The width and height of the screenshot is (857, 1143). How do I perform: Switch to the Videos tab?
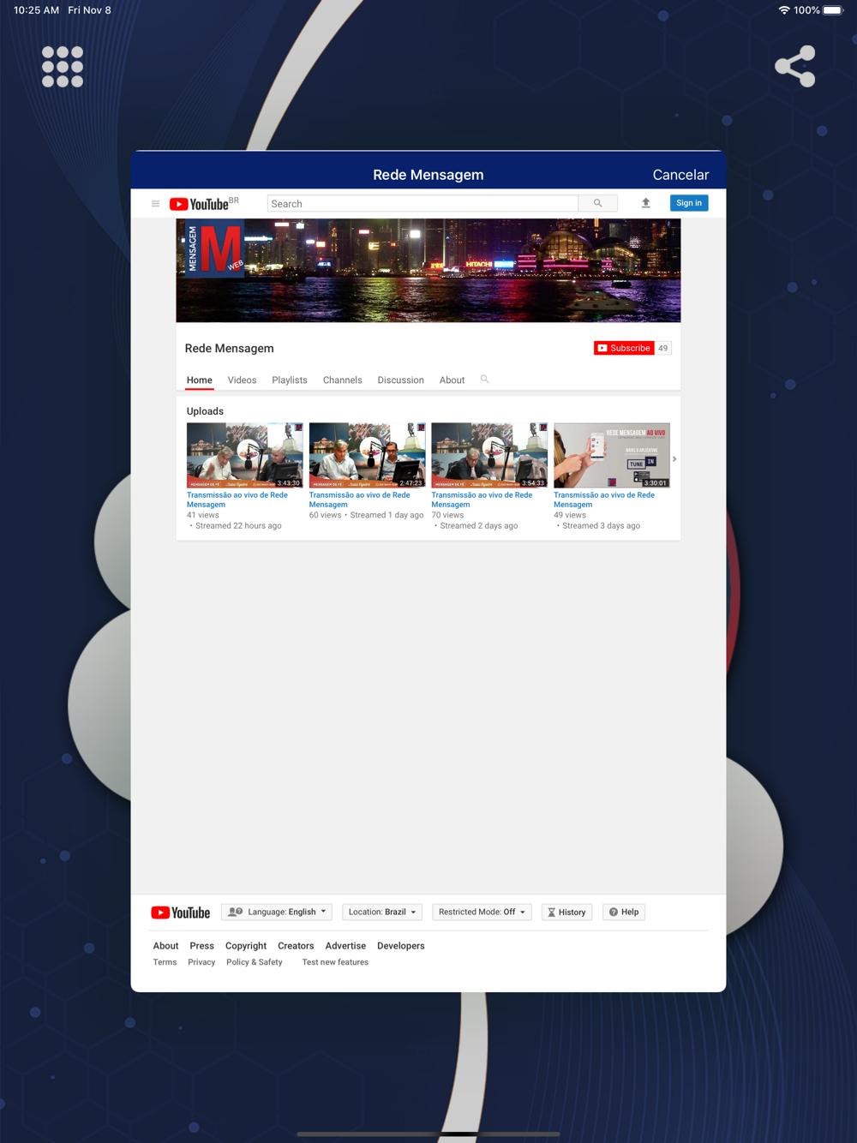(x=242, y=380)
